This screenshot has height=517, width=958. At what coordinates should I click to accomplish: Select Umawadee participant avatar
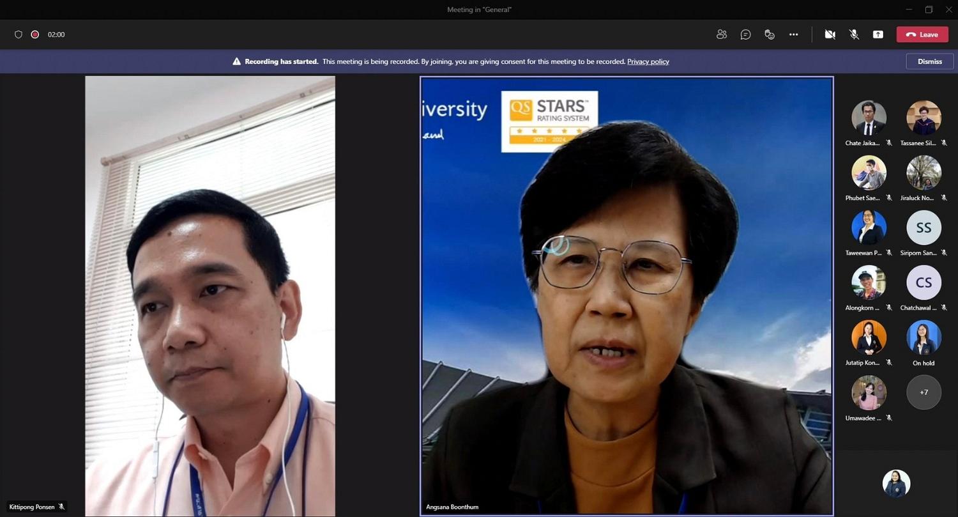click(x=869, y=393)
